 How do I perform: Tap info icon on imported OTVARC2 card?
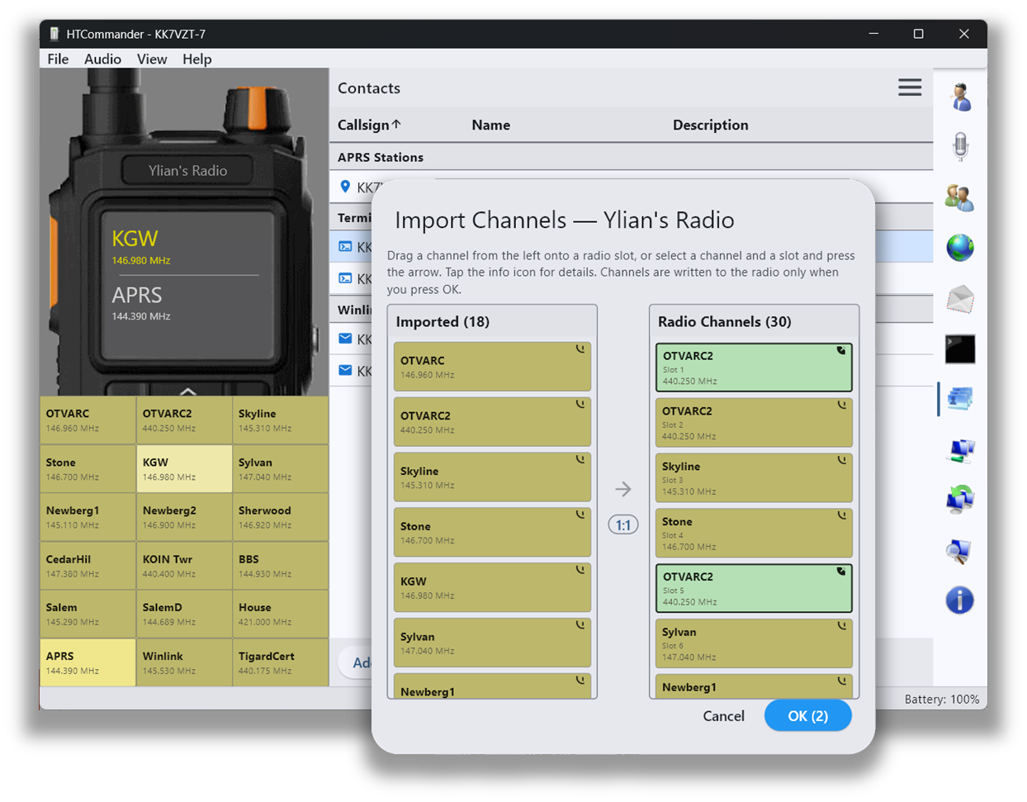(x=580, y=406)
